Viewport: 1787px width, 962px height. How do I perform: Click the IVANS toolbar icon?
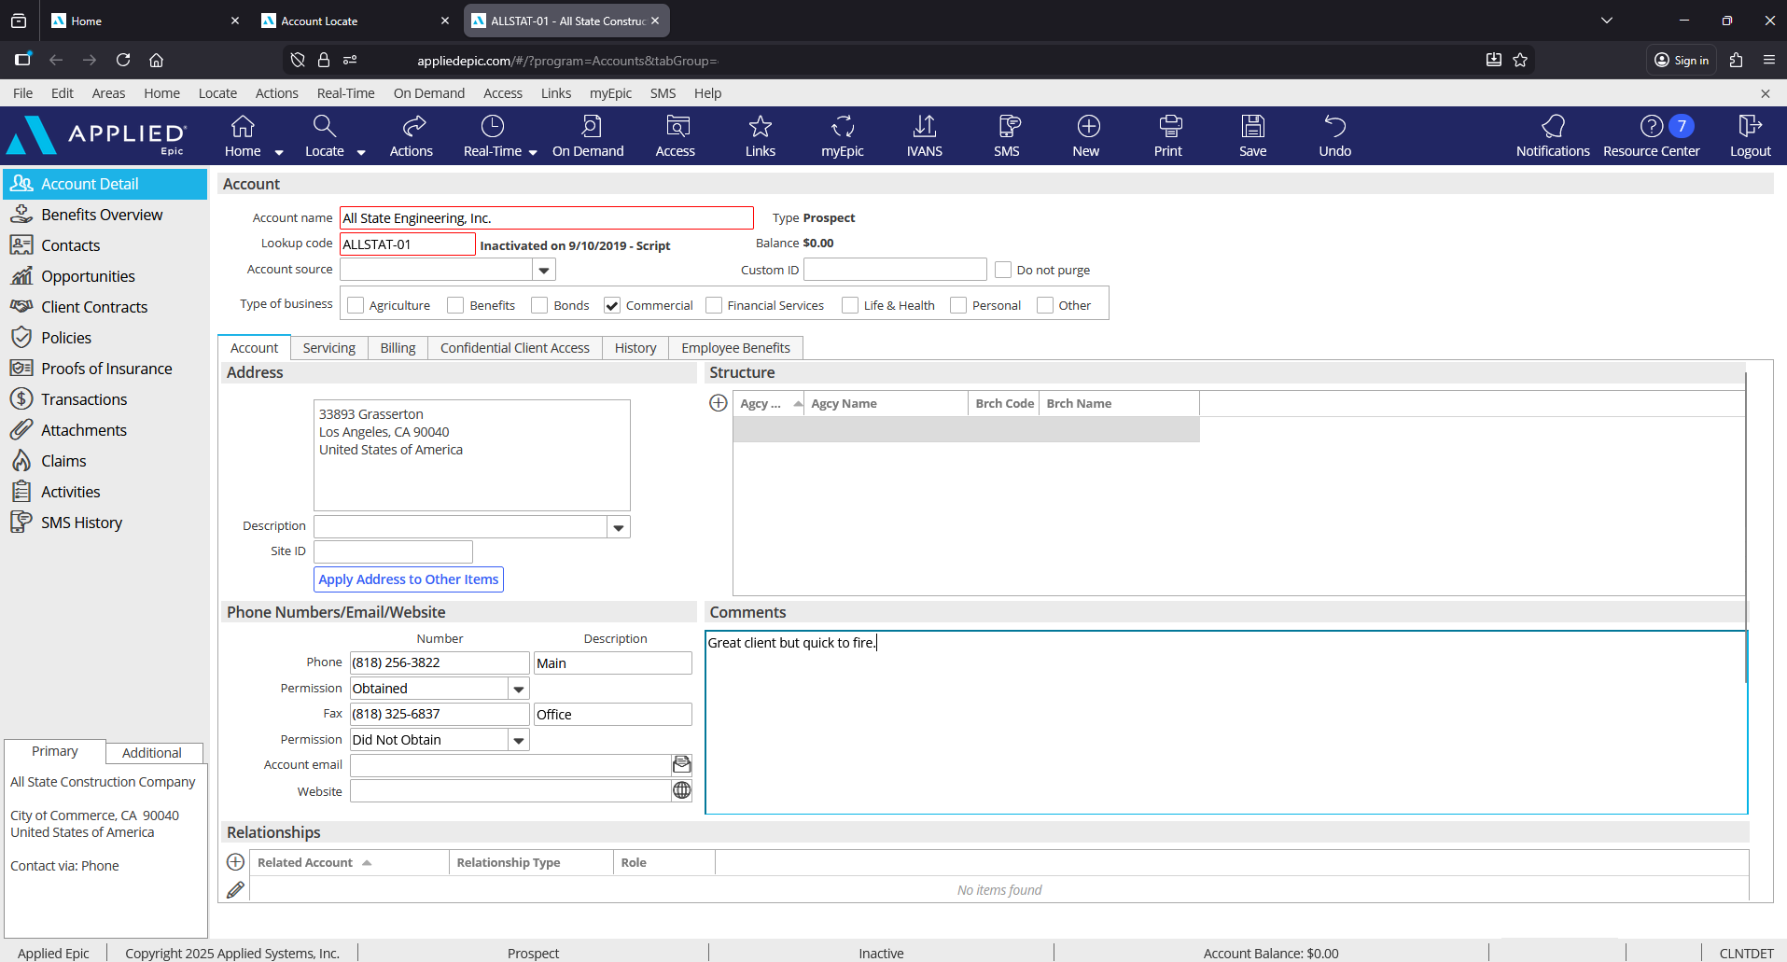(924, 135)
